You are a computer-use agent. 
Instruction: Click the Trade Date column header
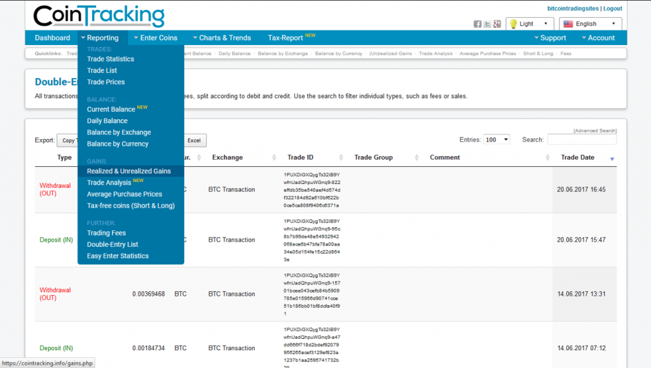(x=577, y=157)
